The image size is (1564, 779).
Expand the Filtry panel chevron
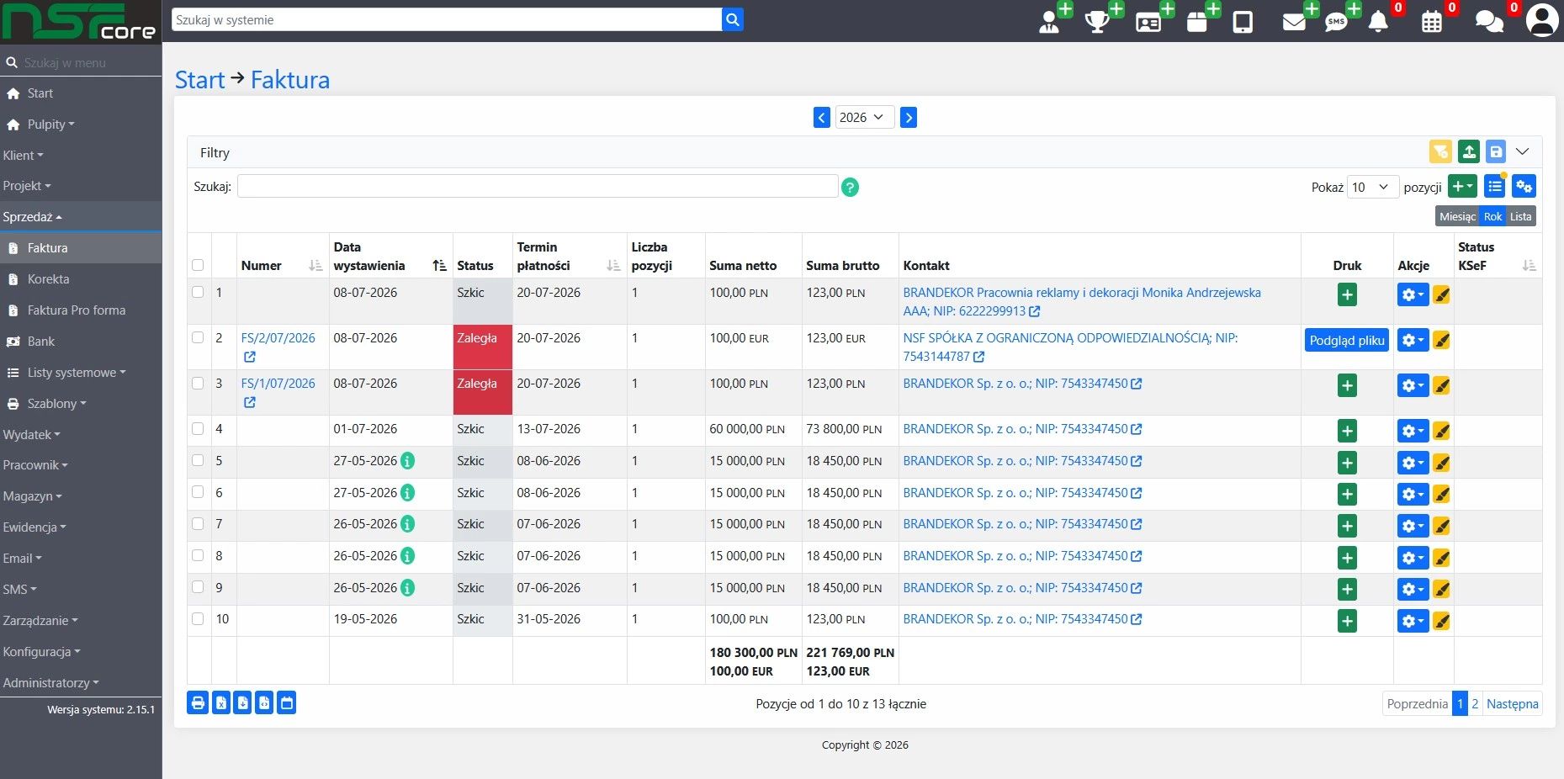tap(1523, 151)
